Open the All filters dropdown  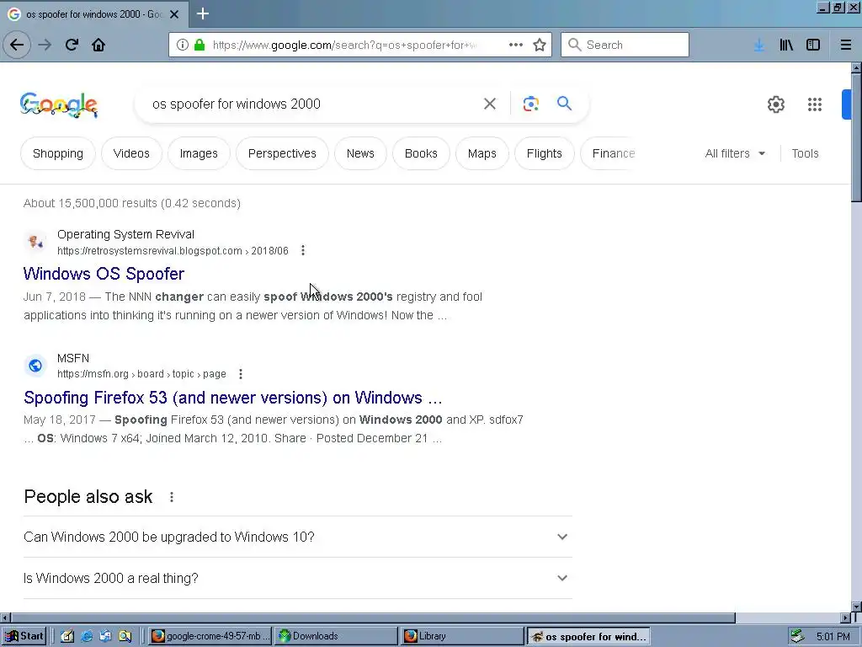735,153
